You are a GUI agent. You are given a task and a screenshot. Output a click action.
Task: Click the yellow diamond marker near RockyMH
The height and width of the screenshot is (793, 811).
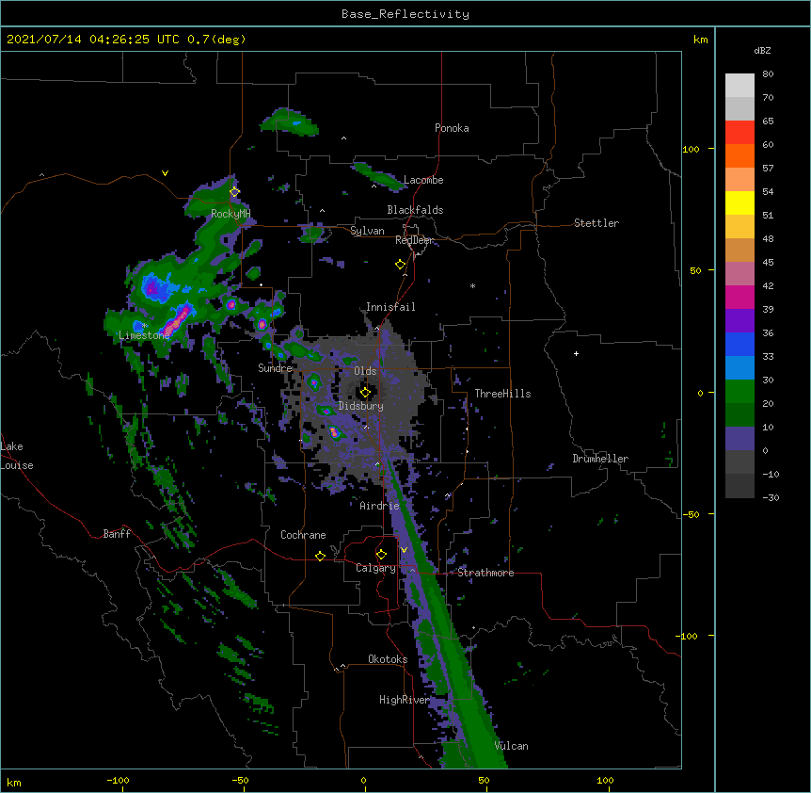coord(234,192)
